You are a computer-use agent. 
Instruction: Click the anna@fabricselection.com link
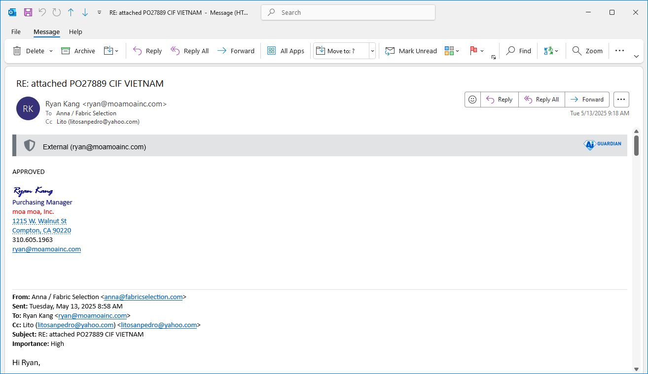(x=143, y=297)
